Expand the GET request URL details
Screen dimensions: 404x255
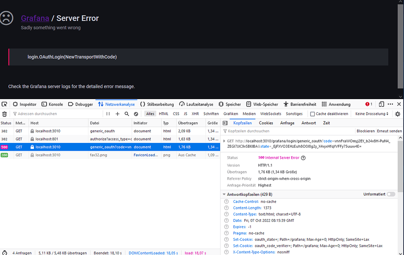(224, 141)
